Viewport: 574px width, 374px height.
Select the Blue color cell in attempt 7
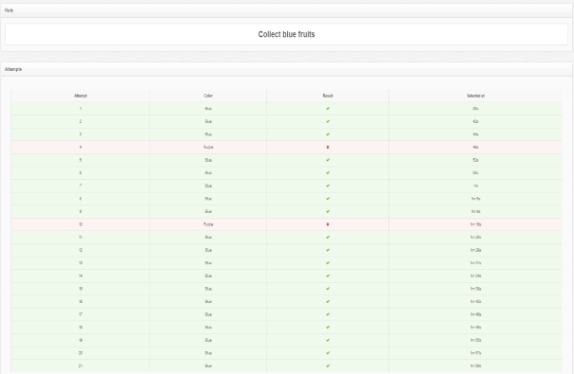point(208,186)
